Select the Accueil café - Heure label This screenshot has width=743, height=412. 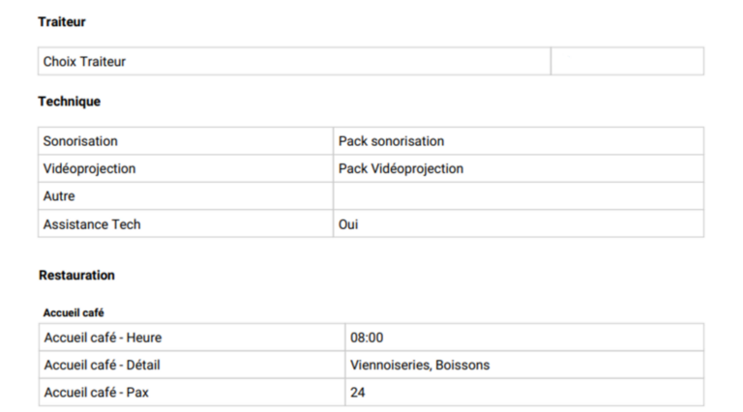pos(103,338)
